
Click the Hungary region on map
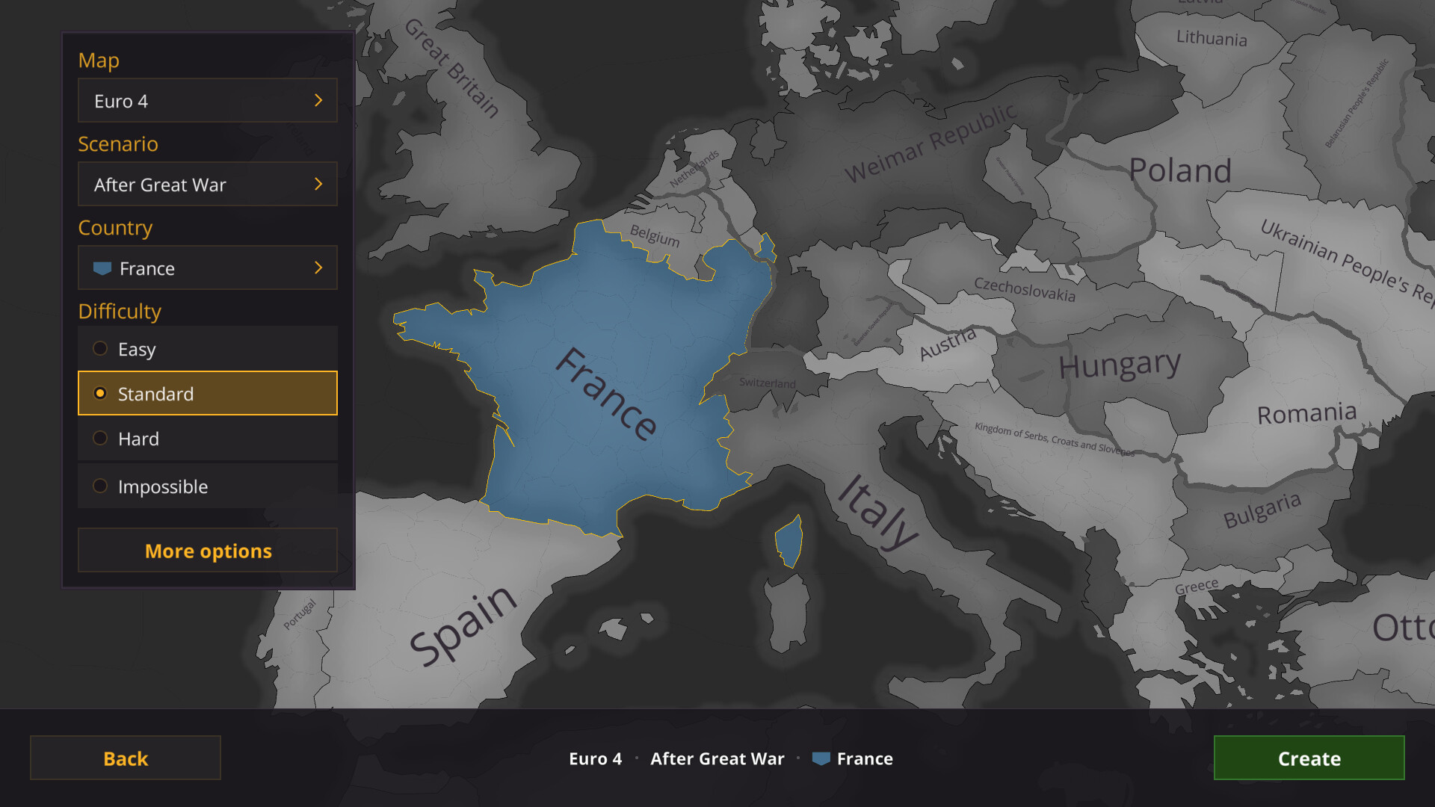(1119, 365)
